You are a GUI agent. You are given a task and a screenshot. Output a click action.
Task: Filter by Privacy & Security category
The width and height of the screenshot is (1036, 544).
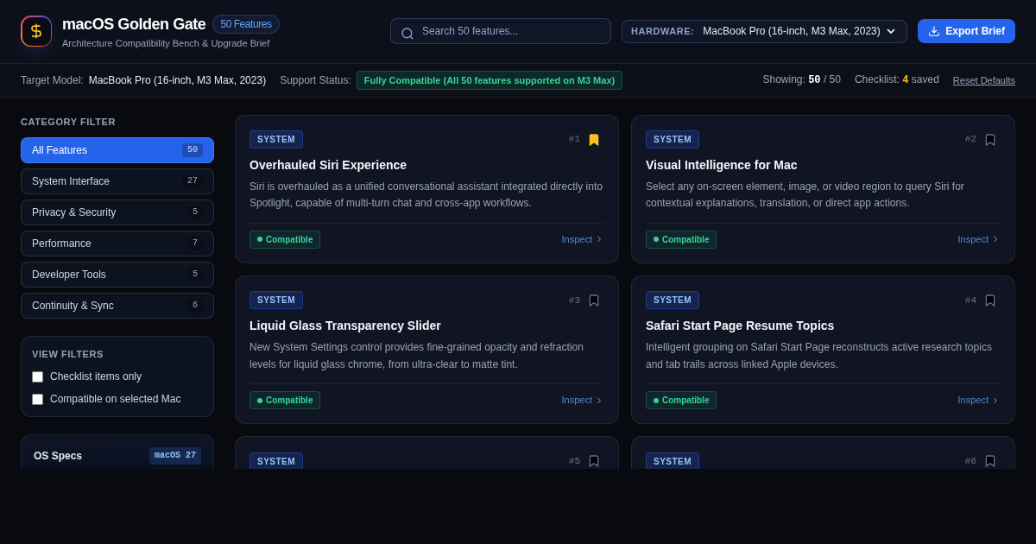117,212
